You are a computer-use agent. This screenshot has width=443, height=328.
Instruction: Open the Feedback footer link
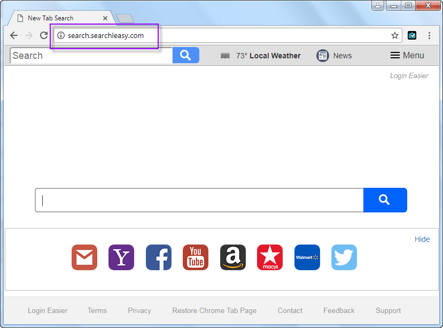click(x=339, y=310)
